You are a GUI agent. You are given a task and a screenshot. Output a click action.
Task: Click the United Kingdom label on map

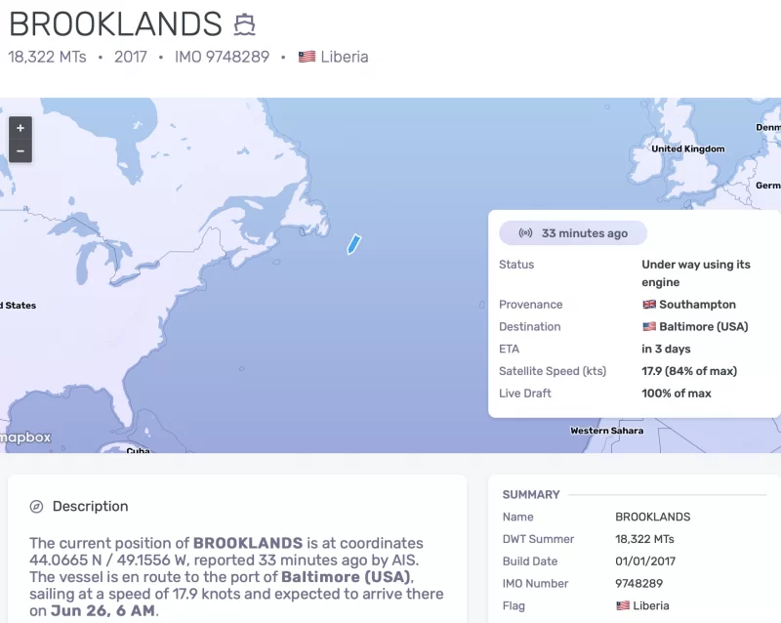(688, 149)
